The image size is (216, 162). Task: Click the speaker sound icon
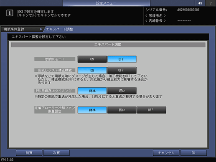coord(200,3)
